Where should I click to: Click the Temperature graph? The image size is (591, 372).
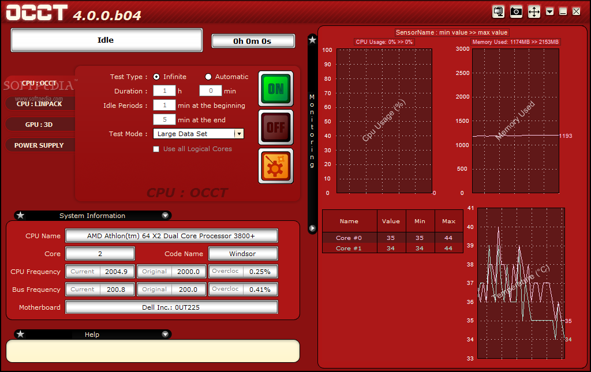(521, 283)
